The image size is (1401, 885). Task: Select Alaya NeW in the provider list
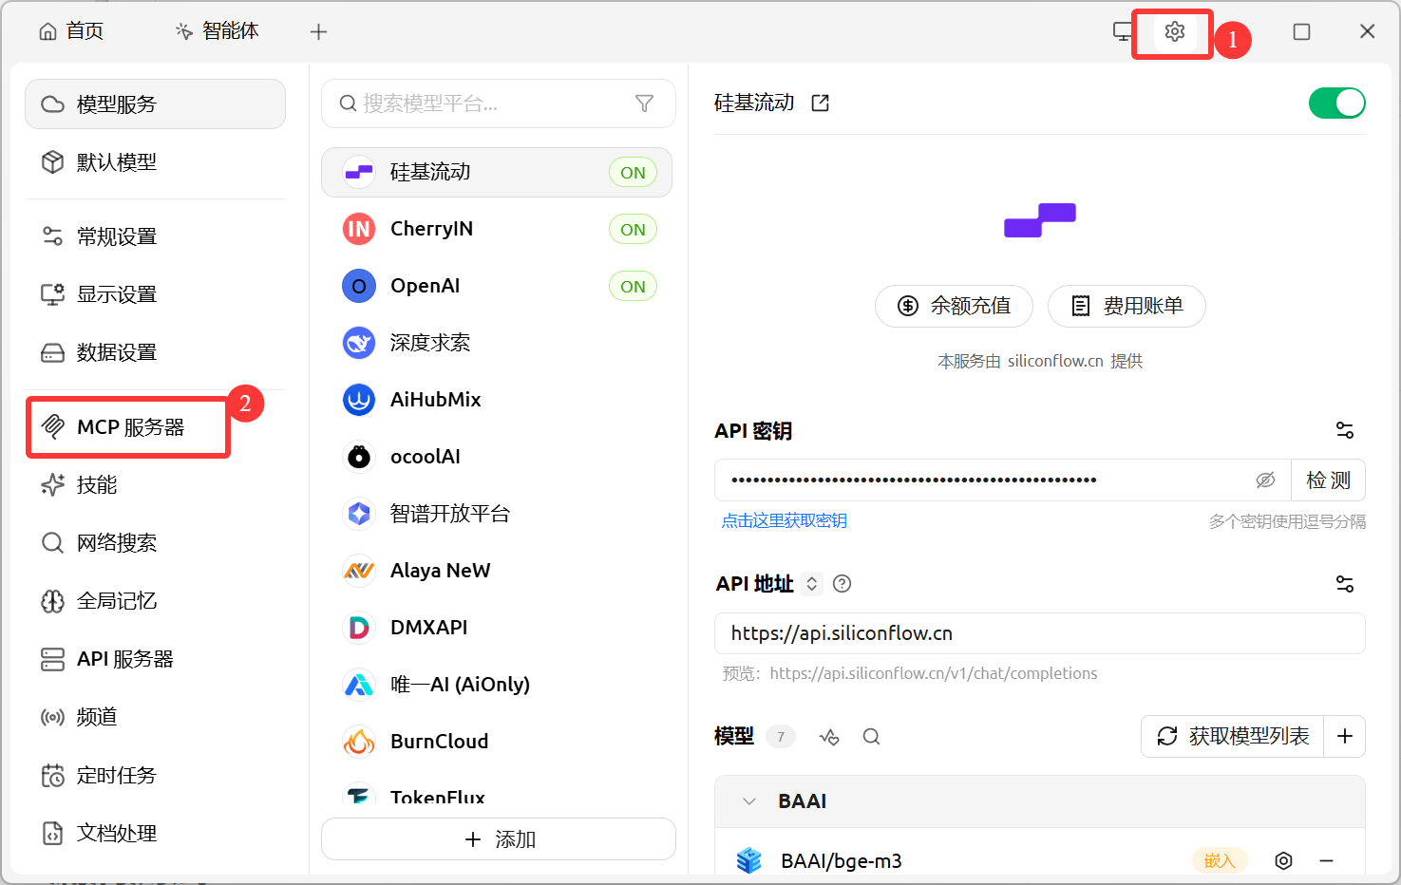coord(497,571)
